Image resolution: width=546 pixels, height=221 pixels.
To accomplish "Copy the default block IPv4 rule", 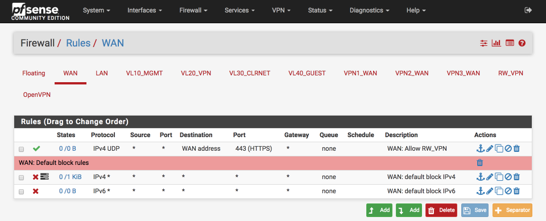I will pyautogui.click(x=499, y=177).
